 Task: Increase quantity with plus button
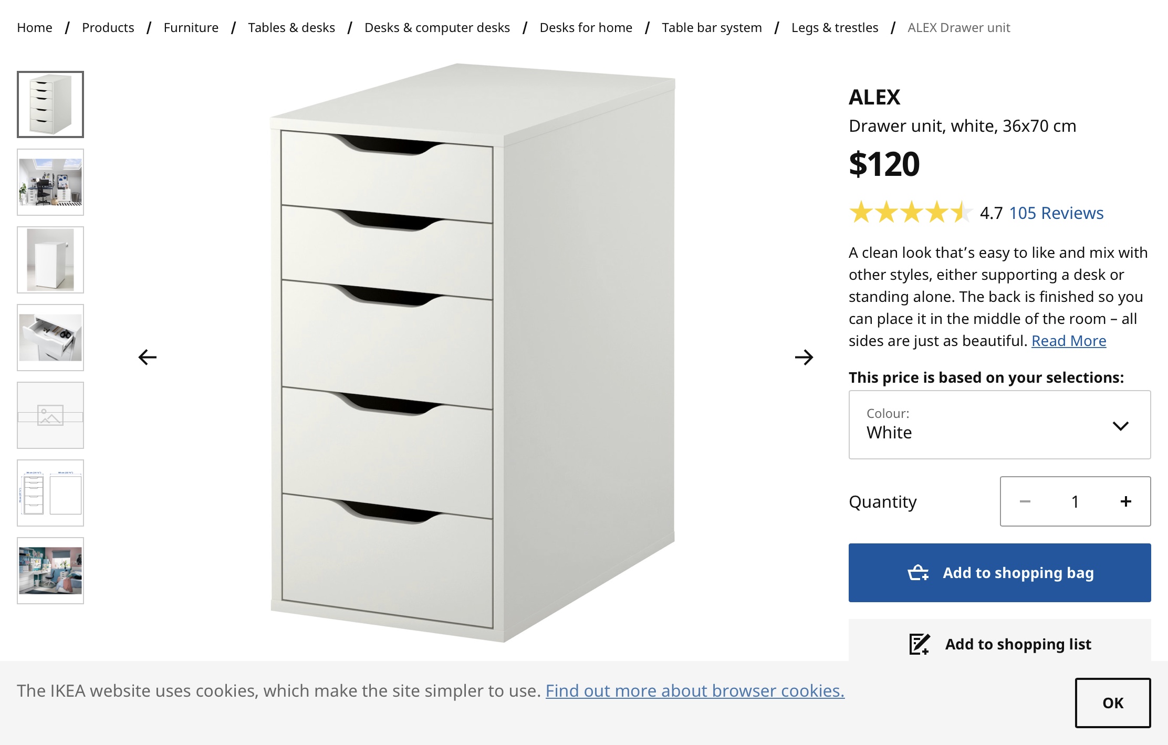point(1125,502)
